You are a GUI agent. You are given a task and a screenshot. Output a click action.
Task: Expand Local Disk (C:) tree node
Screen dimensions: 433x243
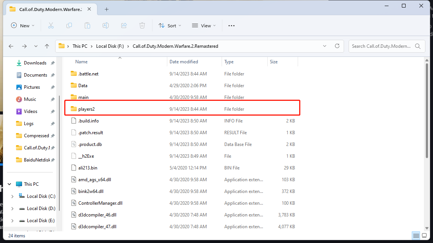coord(12,196)
